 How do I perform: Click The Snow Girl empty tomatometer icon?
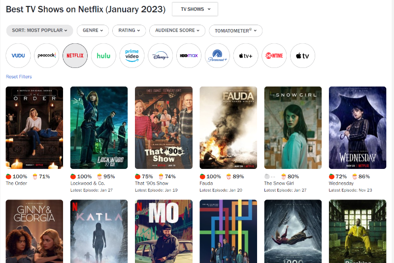[x=267, y=176]
